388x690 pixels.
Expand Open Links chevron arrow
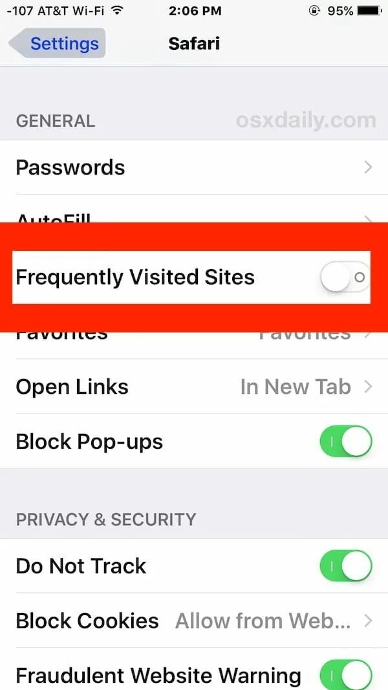pyautogui.click(x=369, y=387)
